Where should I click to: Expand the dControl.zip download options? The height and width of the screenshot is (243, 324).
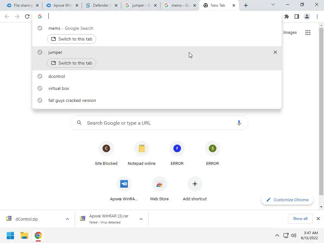(x=67, y=219)
